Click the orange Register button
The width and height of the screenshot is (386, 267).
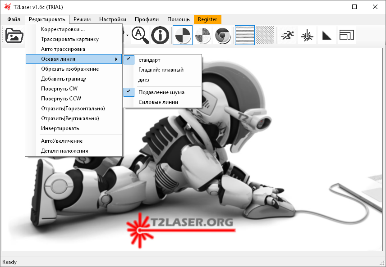[x=207, y=19]
